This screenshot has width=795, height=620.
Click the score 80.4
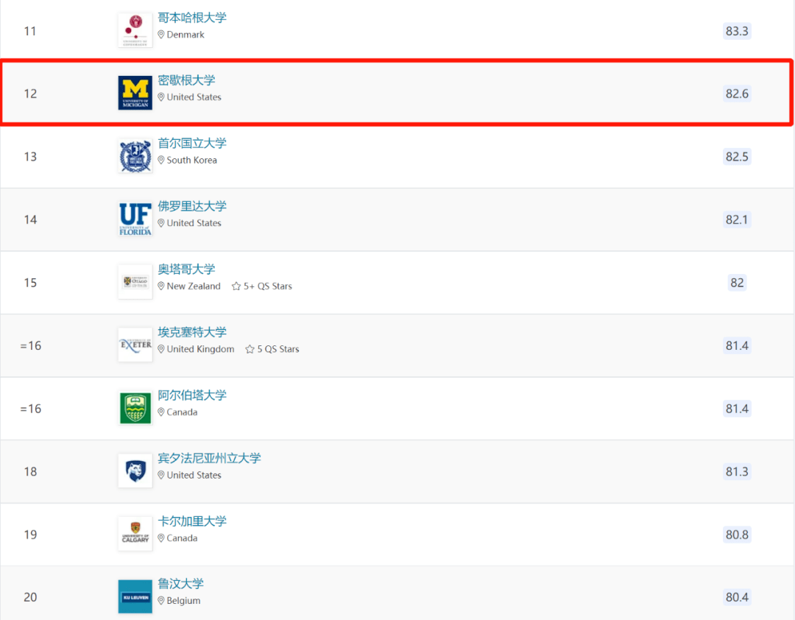click(x=737, y=597)
